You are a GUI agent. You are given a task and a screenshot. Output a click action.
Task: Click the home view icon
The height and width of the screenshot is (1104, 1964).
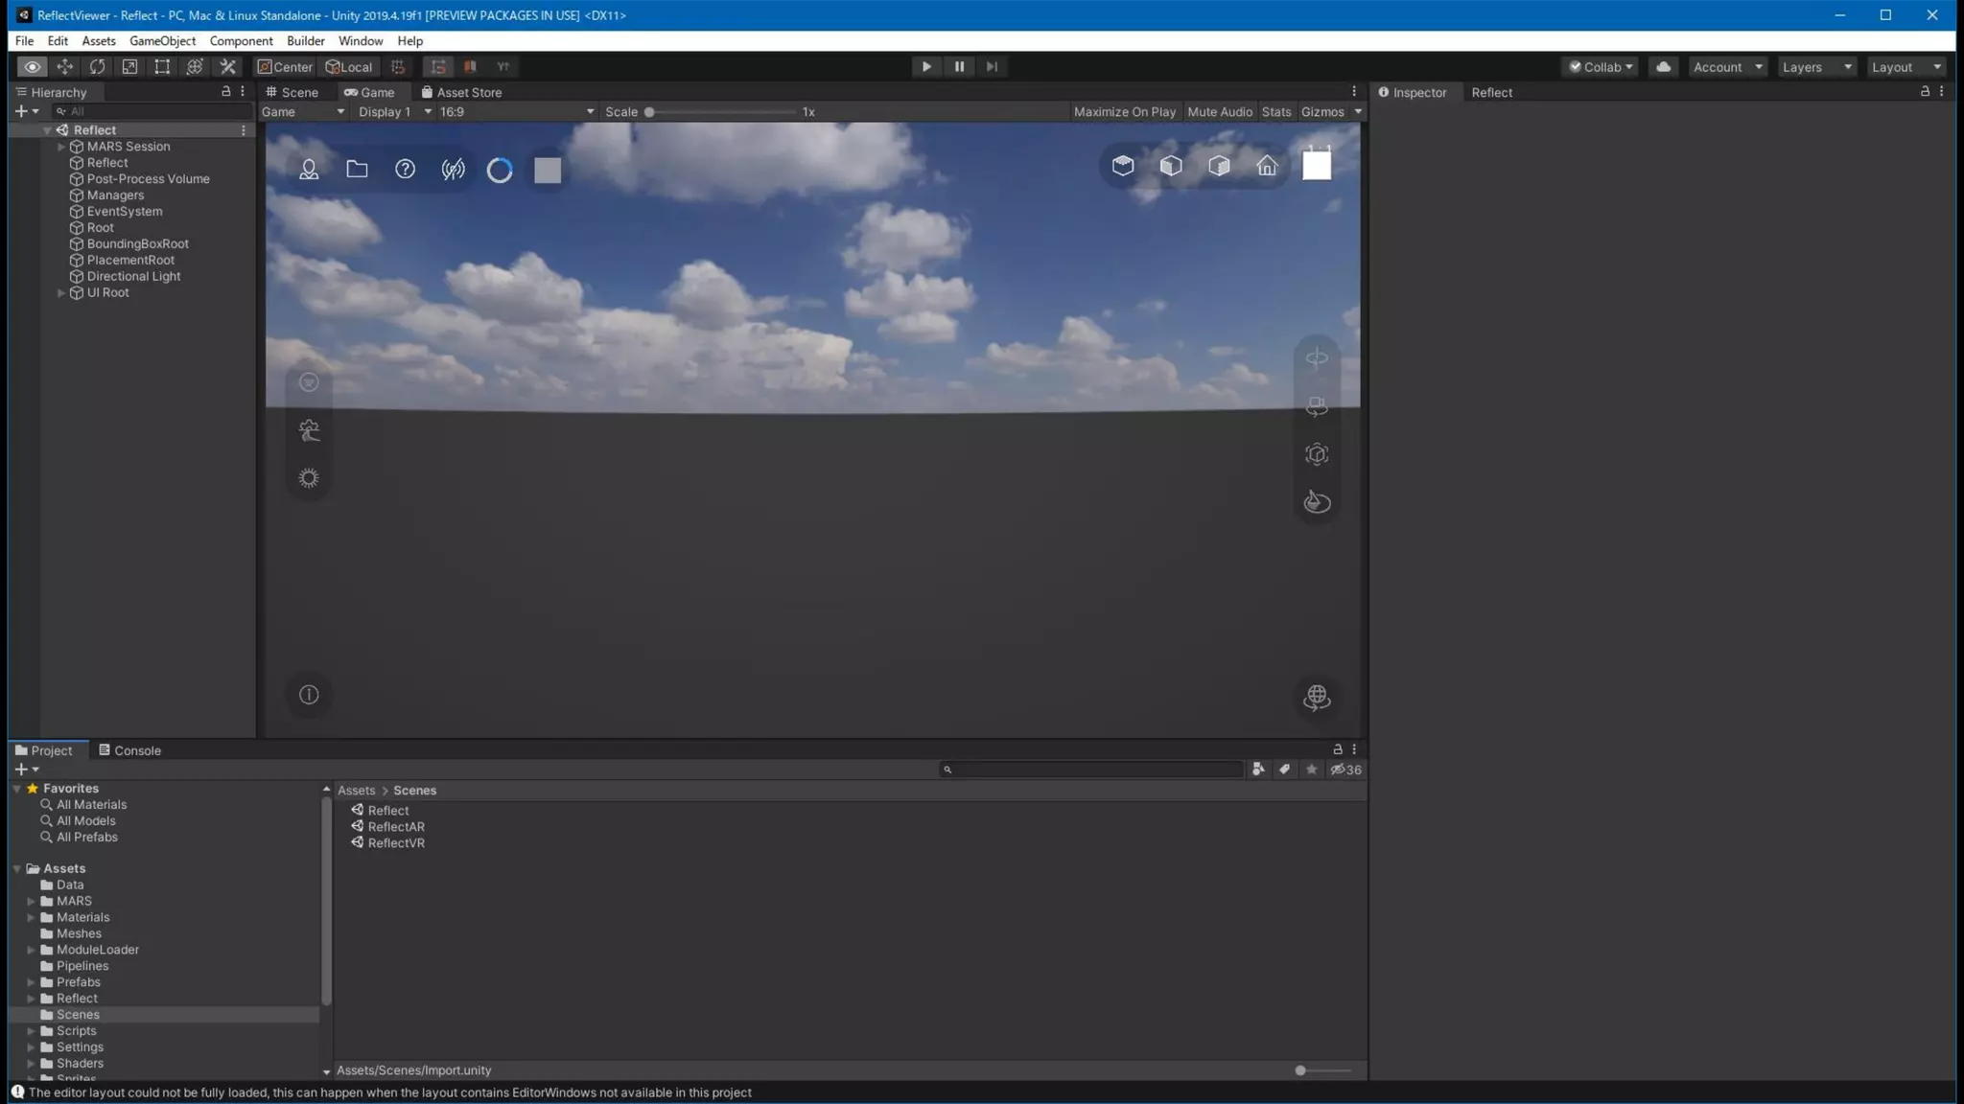pos(1267,166)
